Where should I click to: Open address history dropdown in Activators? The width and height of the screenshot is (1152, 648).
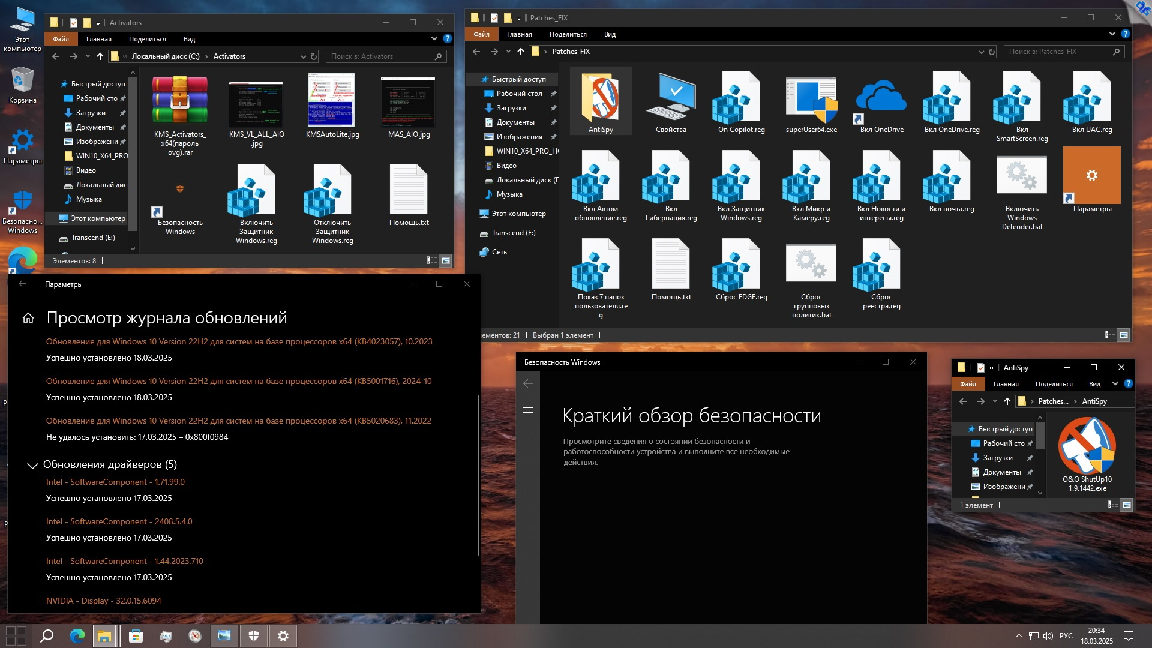point(303,56)
